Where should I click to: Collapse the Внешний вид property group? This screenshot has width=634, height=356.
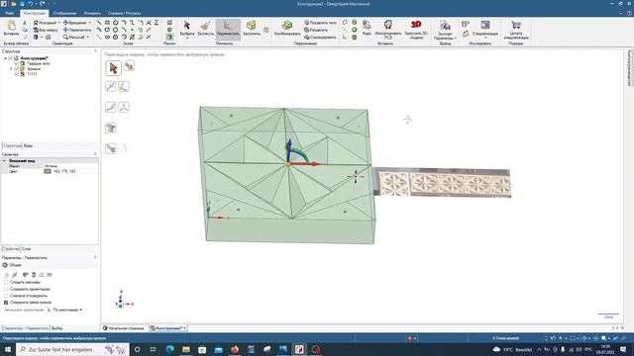(x=4, y=160)
